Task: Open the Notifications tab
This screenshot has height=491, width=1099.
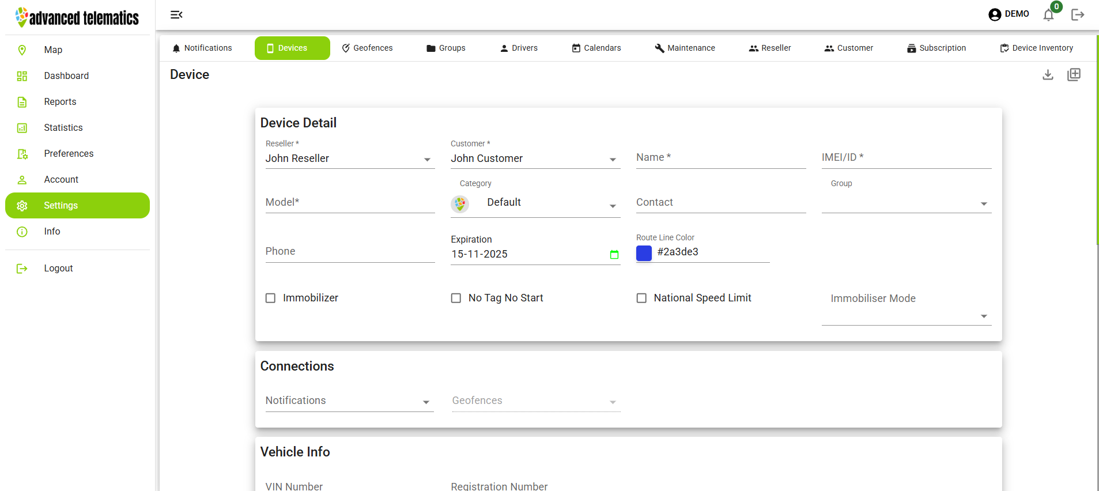Action: tap(202, 48)
